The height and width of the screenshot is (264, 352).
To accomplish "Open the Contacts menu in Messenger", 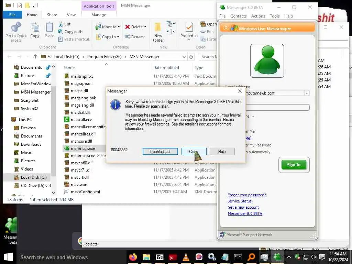I will [238, 16].
